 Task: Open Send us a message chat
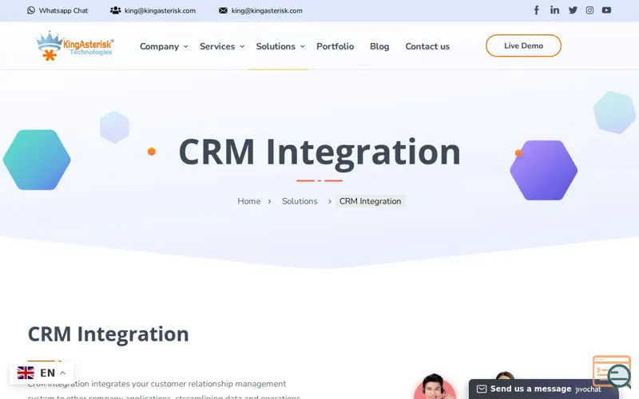[x=530, y=389]
